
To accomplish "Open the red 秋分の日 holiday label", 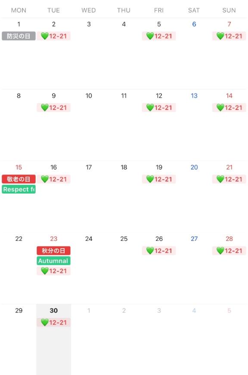I will [54, 251].
